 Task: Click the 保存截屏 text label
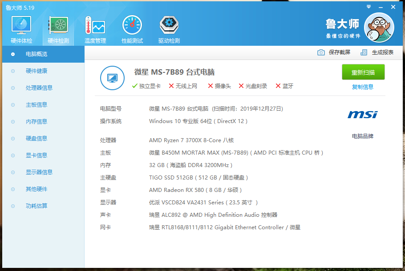click(340, 52)
